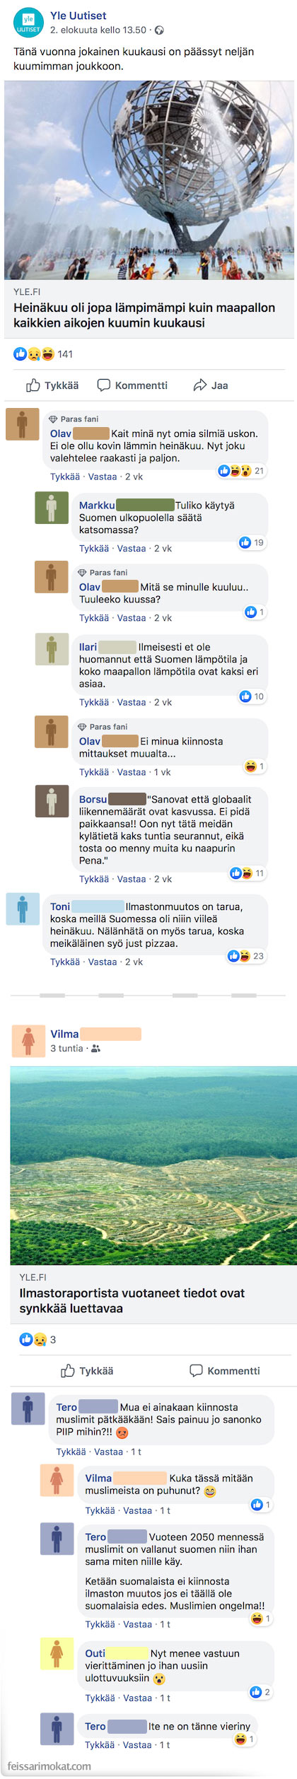297x1779 pixels.
Task: Click friends audience icon next to 3 tuntia
Action: pos(95,1049)
